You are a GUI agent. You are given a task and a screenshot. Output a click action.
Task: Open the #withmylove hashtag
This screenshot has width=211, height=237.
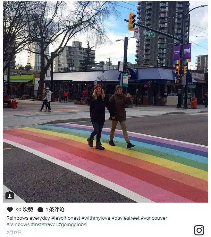96,218
